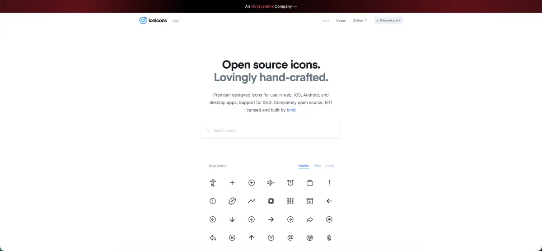The height and width of the screenshot is (251, 542).
Task: Select the archive box icon
Action: [x=310, y=201]
